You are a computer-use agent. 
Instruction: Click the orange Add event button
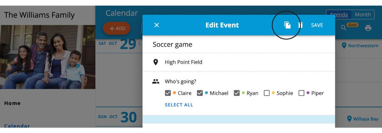pos(117,28)
